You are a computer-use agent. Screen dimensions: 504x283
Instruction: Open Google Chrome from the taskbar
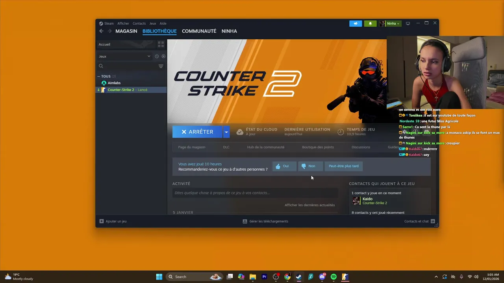[x=287, y=277]
